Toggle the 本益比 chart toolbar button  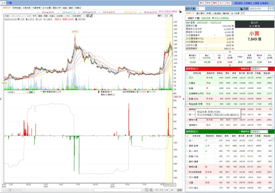click(x=52, y=16)
